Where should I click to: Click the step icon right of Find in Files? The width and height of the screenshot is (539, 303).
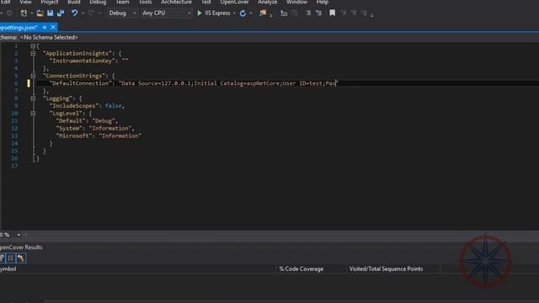coord(284,13)
